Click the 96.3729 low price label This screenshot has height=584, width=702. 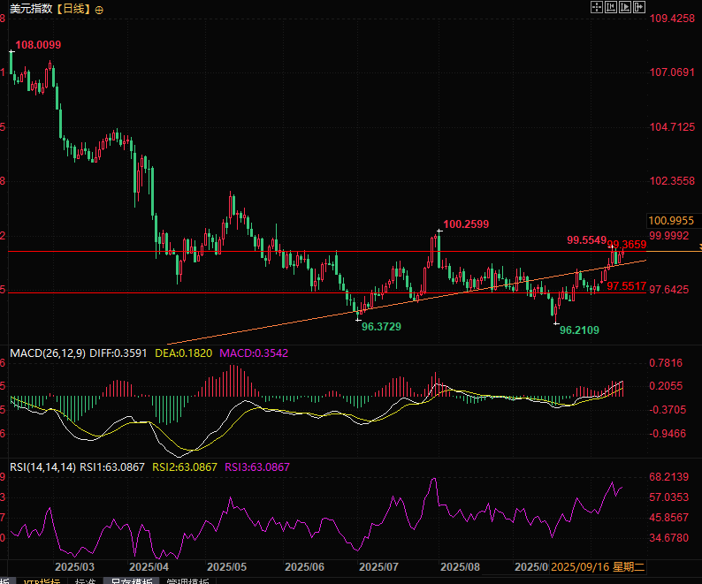(382, 326)
